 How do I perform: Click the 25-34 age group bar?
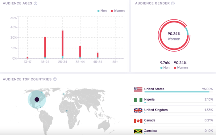[x=63, y=44]
